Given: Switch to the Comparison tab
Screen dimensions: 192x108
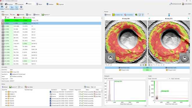Looking at the screenshot, I should (x=19, y=4).
